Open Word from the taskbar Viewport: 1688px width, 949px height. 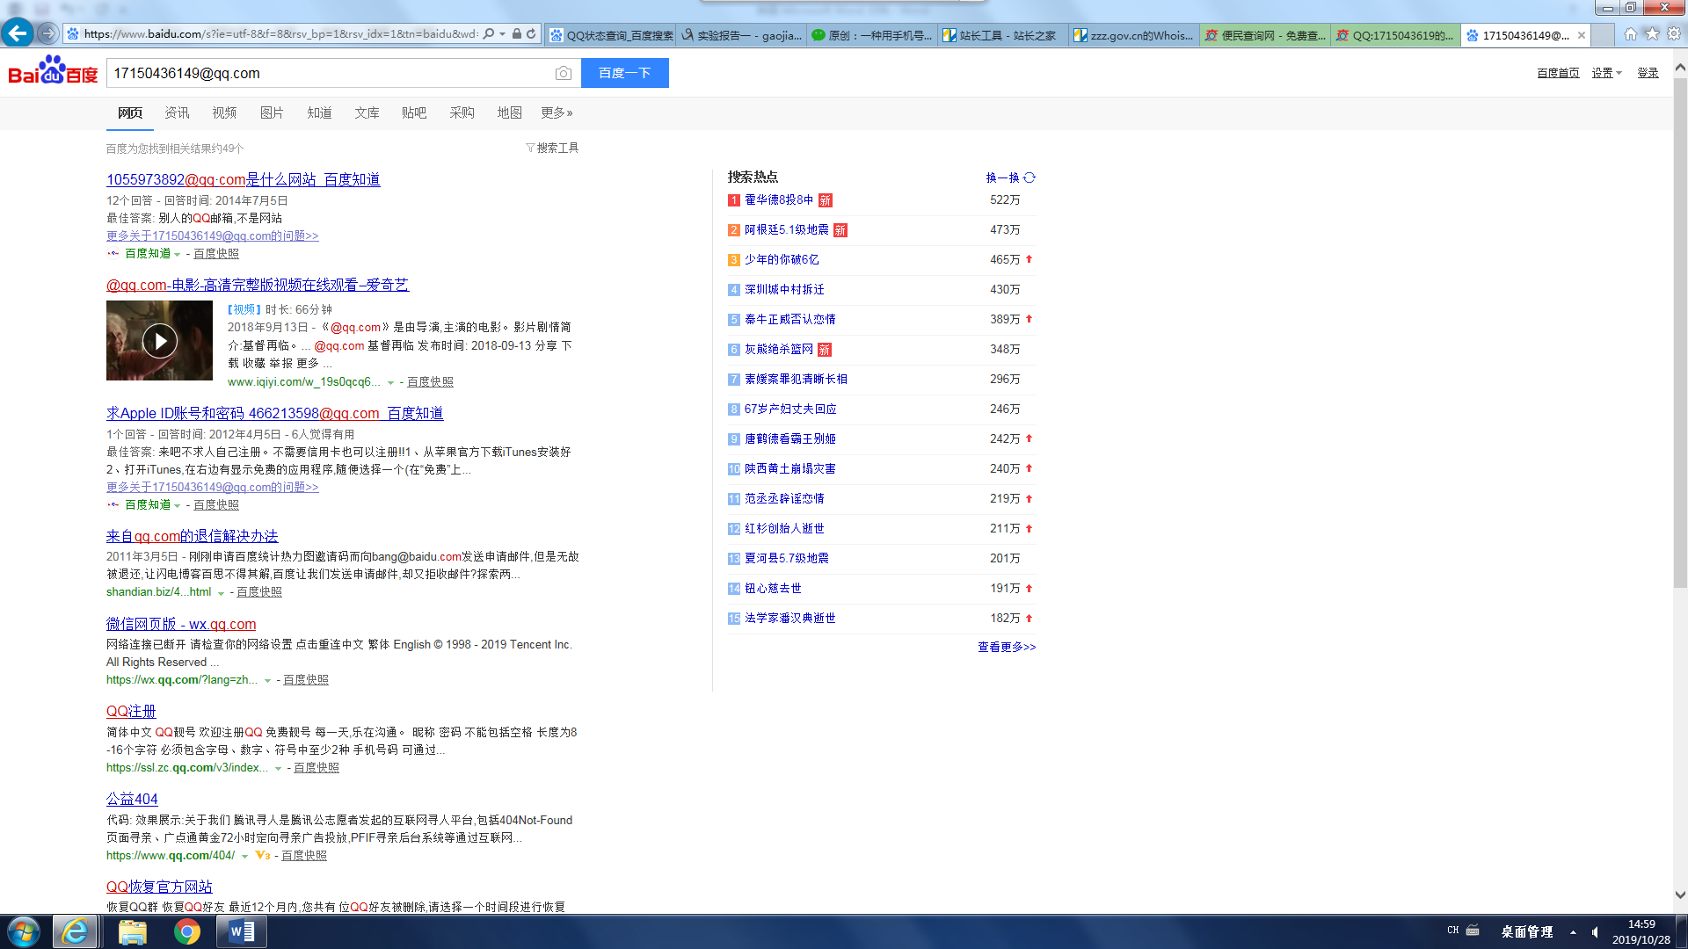[x=242, y=931]
